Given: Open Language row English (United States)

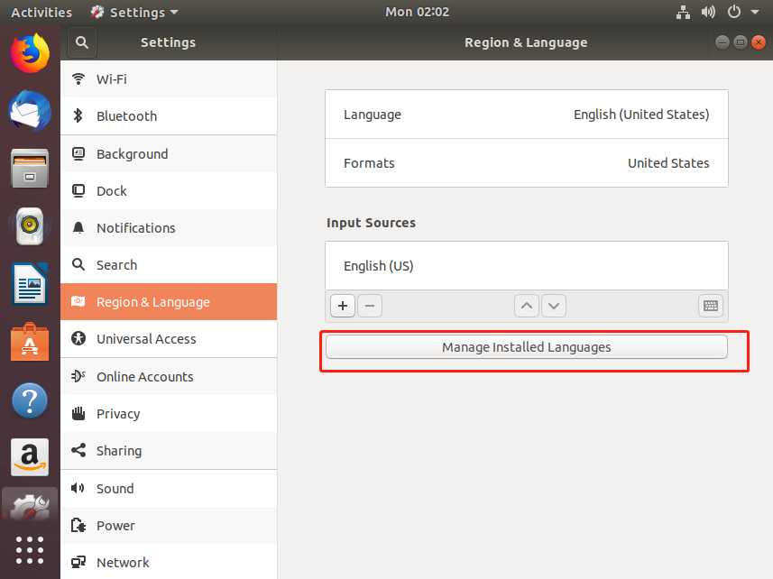Looking at the screenshot, I should coord(527,115).
